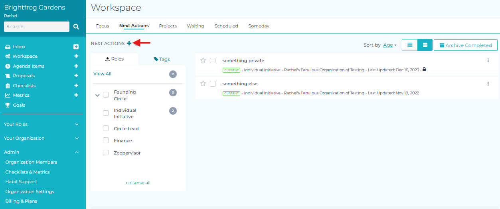Click plus icon beside Proposals
Screen dimensions: 500x209
76,76
